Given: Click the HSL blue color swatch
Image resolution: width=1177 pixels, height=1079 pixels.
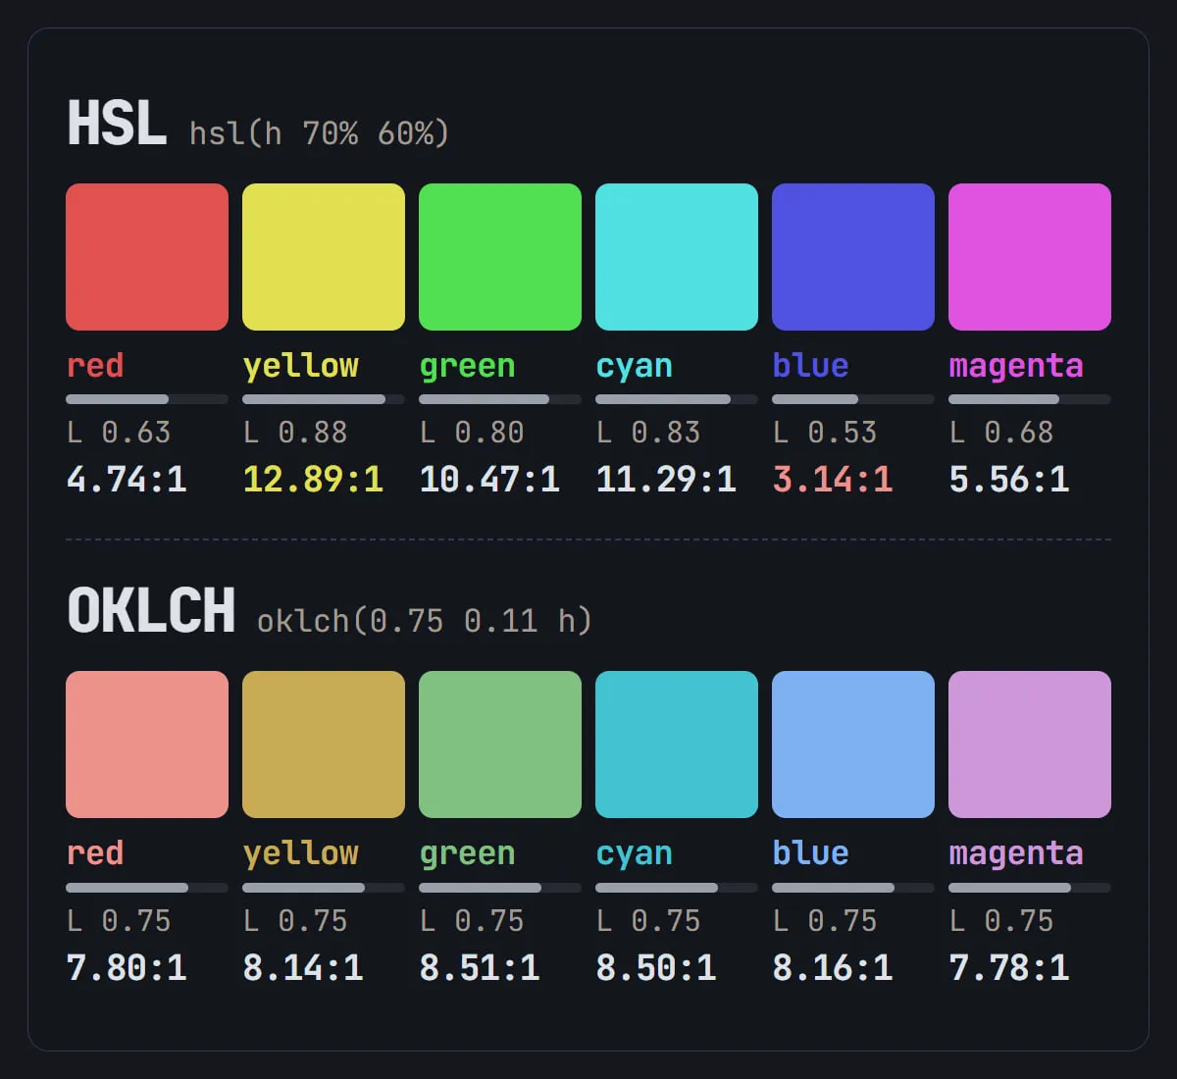Looking at the screenshot, I should coord(853,257).
